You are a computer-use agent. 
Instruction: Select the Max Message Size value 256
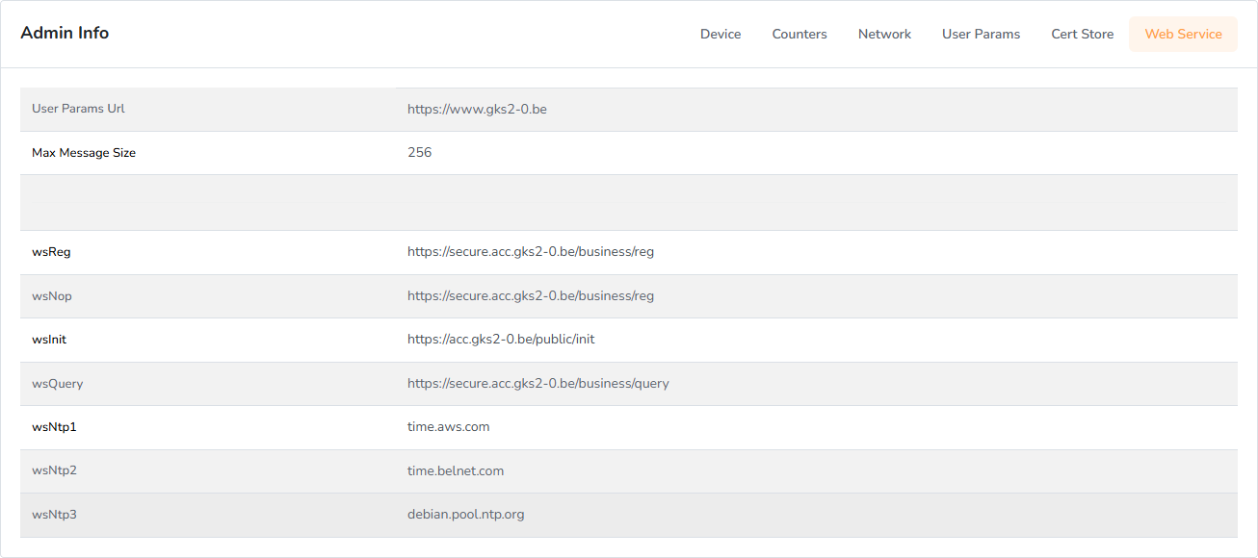pyautogui.click(x=419, y=152)
